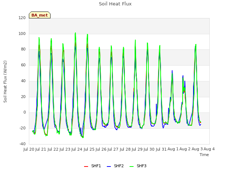Click the Aug 3 x-axis tick label
231x173 pixels.
coord(197,149)
